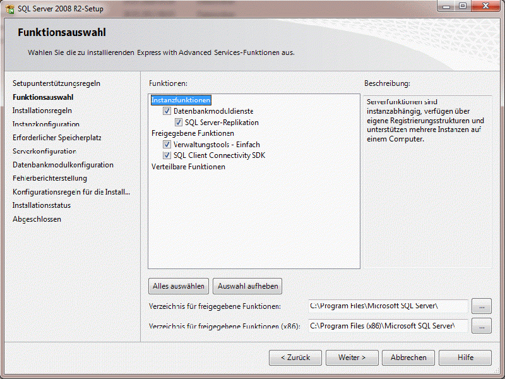Toggle the SQL Server-Replikation checkbox
505x379 pixels.
(x=179, y=123)
